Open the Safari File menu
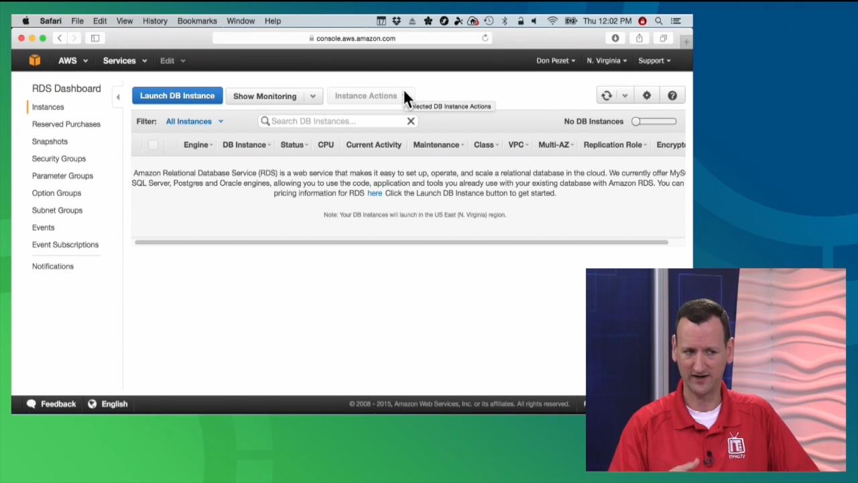This screenshot has height=483, width=858. 77,21
